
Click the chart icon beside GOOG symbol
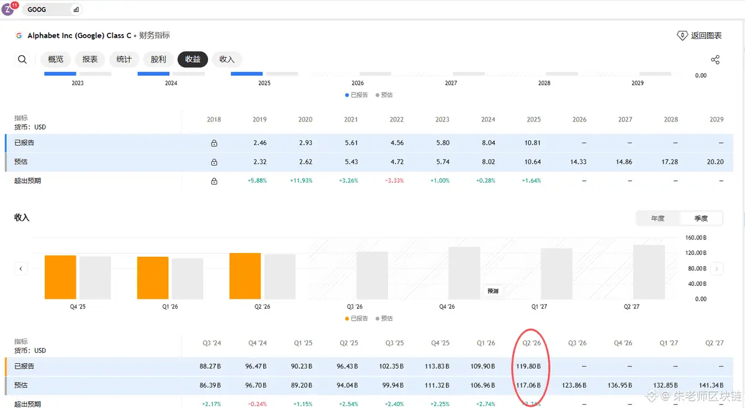pyautogui.click(x=76, y=10)
